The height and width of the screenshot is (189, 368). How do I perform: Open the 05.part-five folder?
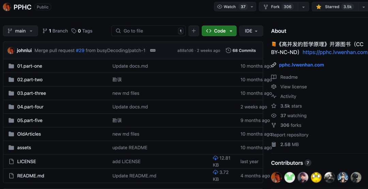pos(30,121)
